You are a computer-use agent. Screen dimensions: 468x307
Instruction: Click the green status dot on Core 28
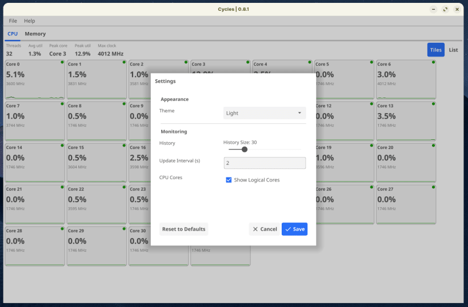62,229
